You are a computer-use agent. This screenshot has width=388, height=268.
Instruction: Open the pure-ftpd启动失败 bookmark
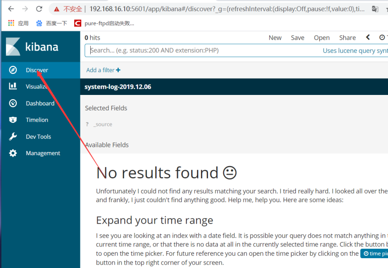coord(109,23)
